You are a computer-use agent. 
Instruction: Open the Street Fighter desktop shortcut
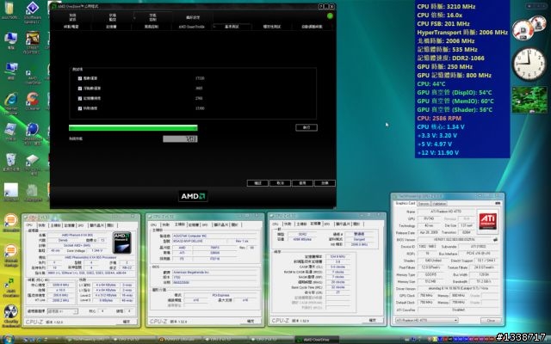[33, 42]
